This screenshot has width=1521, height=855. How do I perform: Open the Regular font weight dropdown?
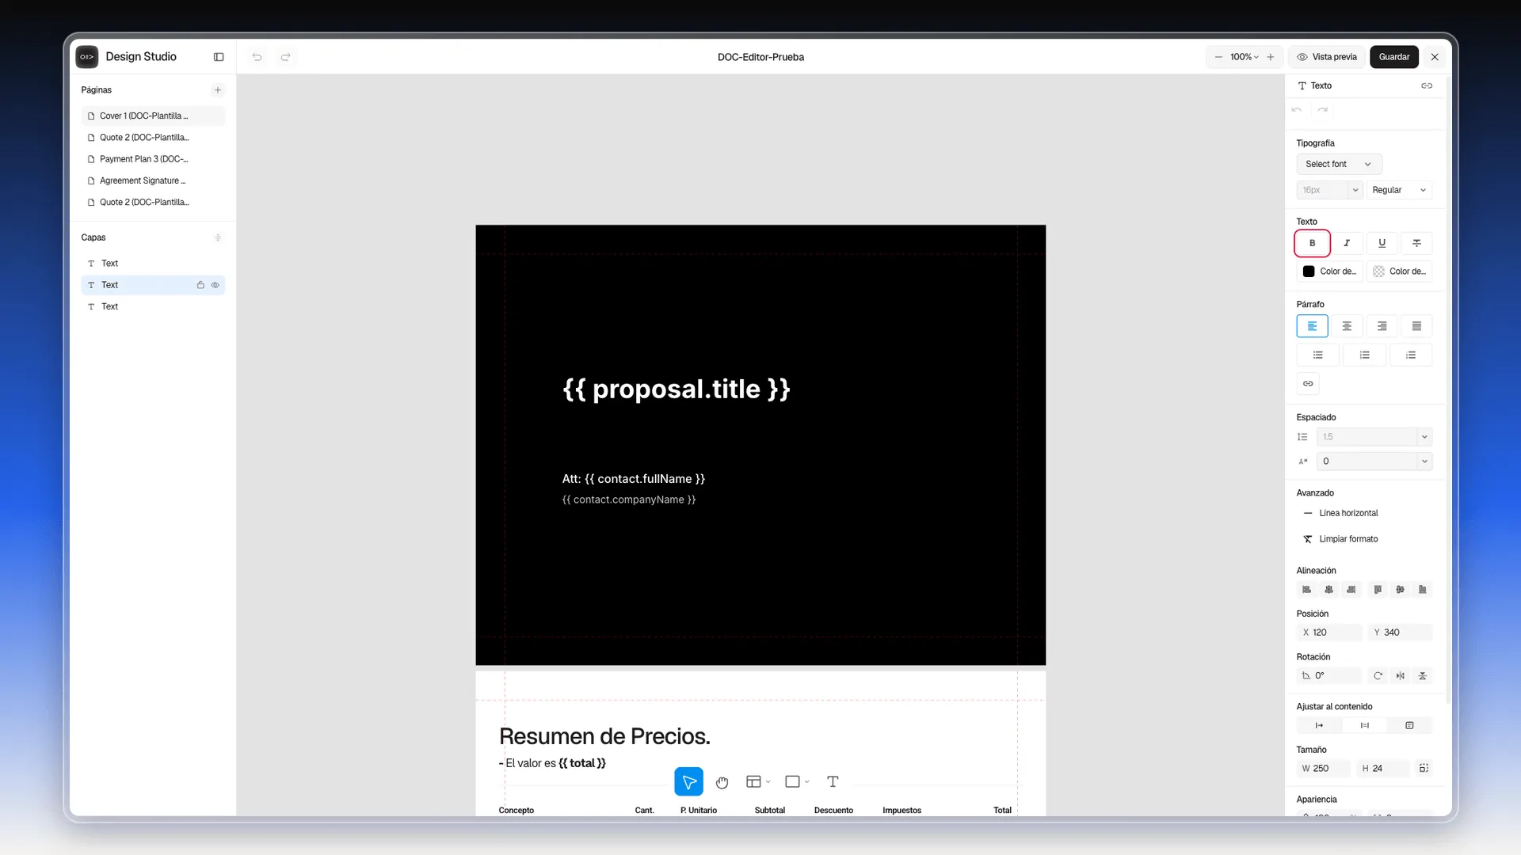(1399, 190)
